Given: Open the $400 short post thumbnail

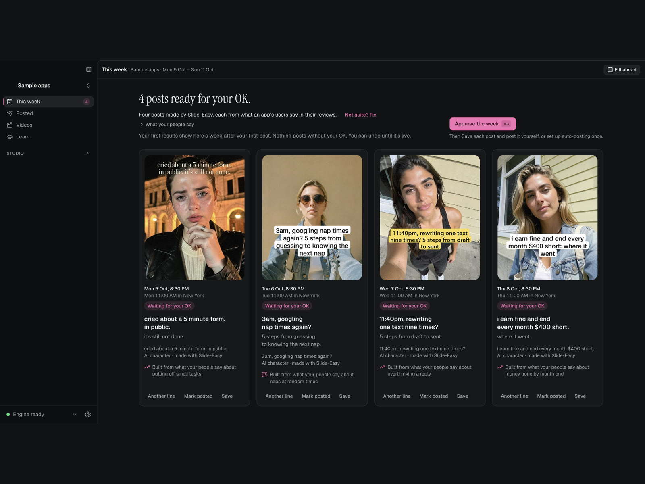Looking at the screenshot, I should click(547, 217).
